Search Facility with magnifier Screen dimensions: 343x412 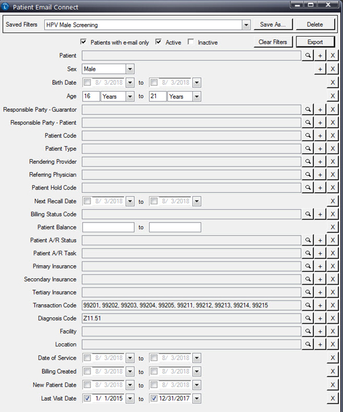click(308, 331)
